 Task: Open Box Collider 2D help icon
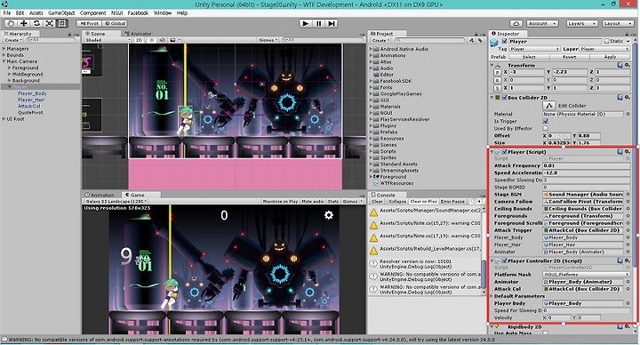[620, 98]
